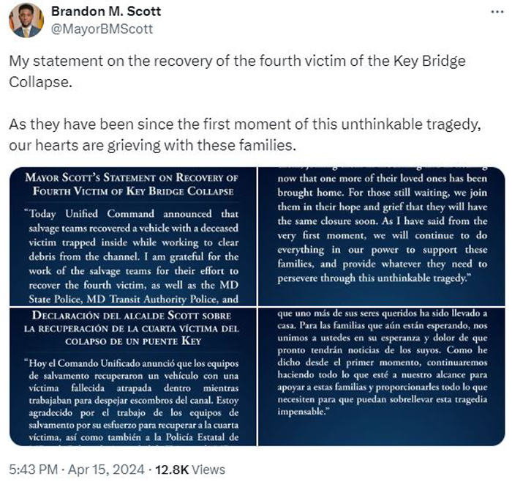
Task: Open the English statement heading image
Action: tap(133, 237)
